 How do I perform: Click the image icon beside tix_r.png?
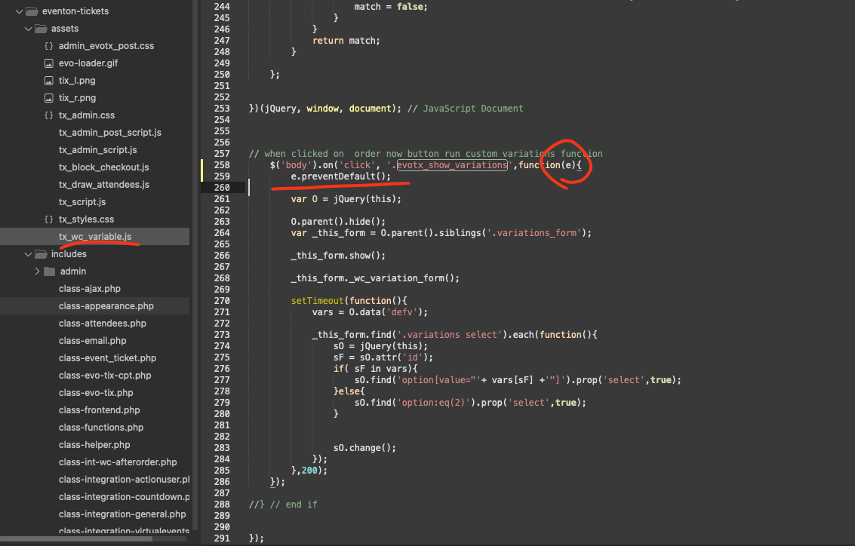tap(49, 98)
